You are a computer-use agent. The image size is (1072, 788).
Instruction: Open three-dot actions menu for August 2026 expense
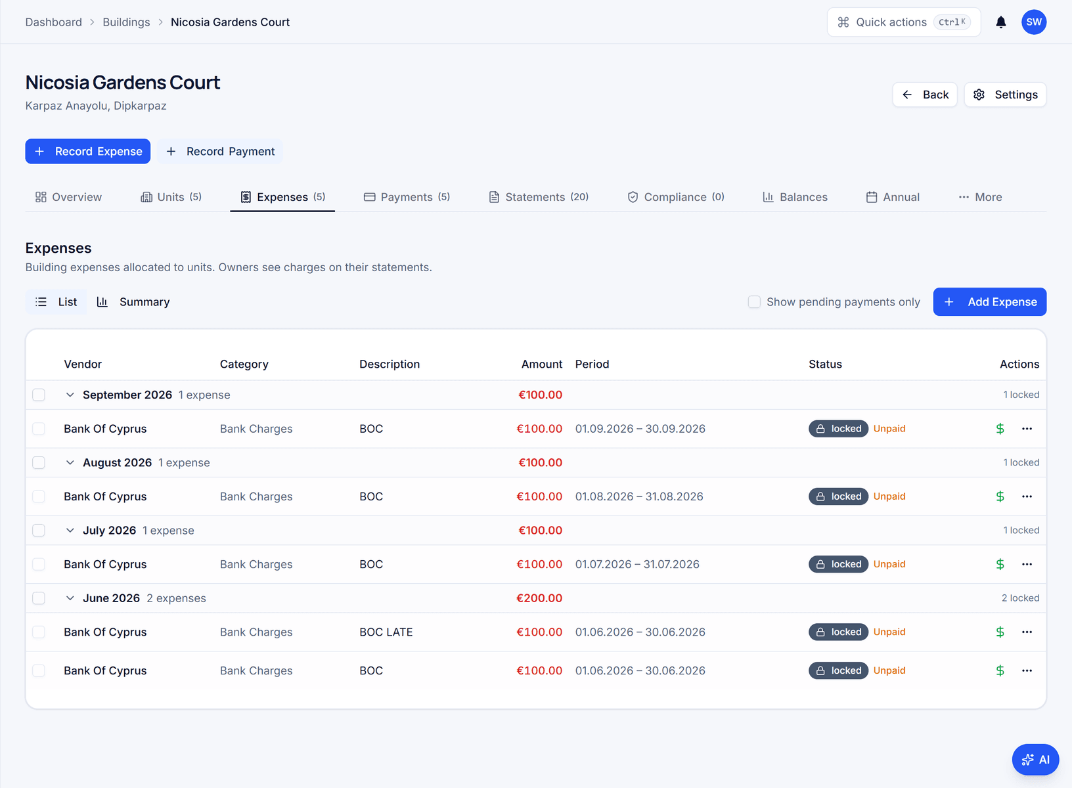[x=1027, y=496]
